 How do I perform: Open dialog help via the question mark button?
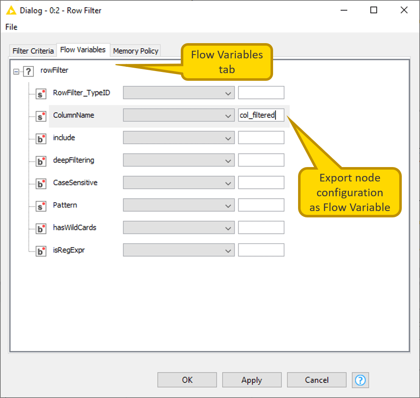(360, 380)
